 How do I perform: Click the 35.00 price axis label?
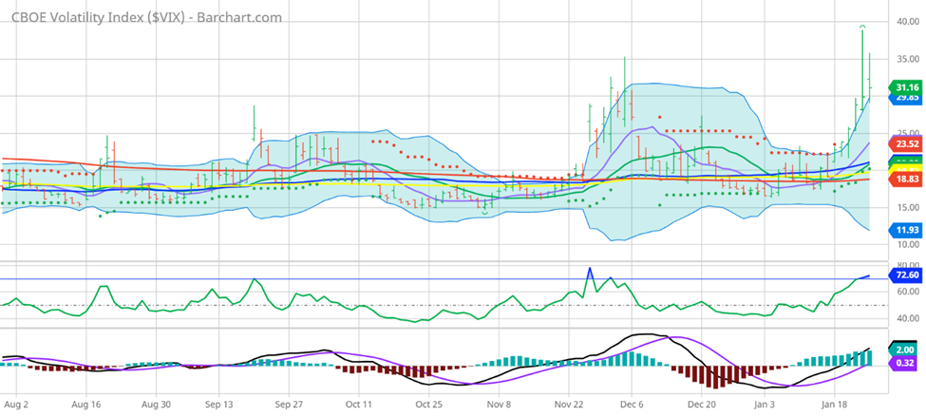909,59
